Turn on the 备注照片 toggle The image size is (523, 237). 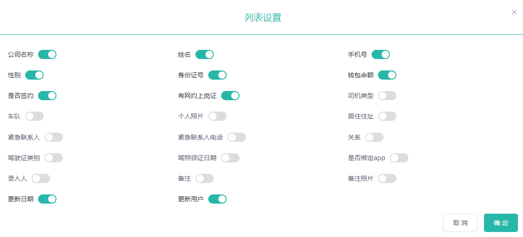(387, 178)
